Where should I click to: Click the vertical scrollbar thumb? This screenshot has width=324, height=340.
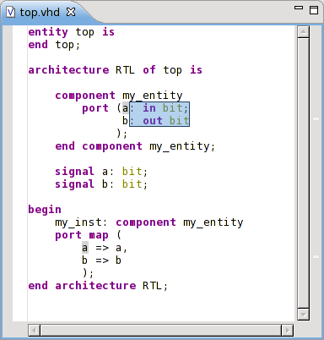[x=303, y=173]
